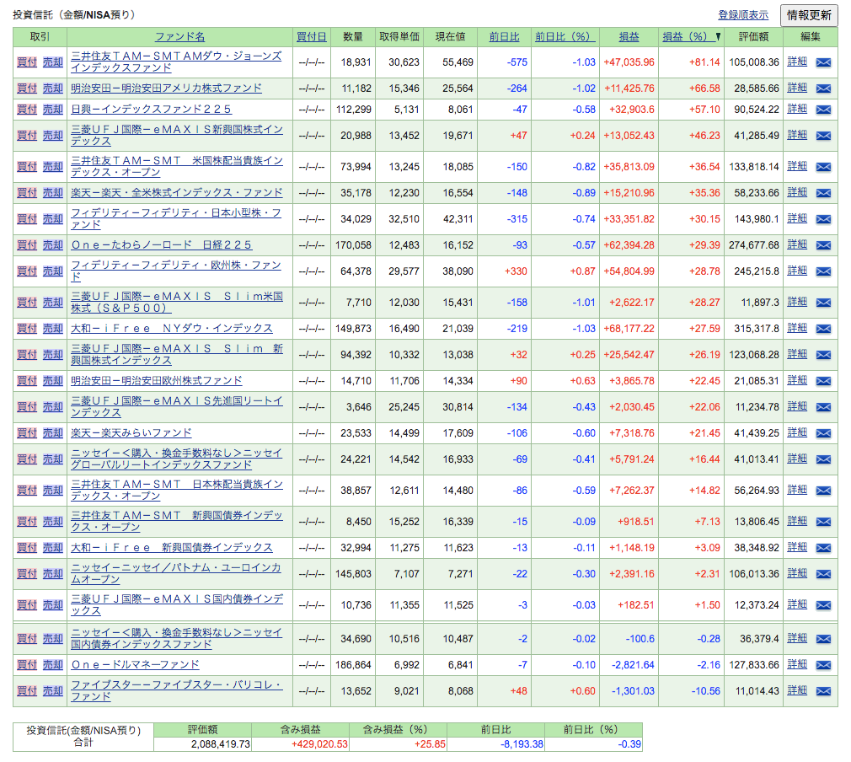
Task: Sort by 損益（%） column header
Action: 687,37
